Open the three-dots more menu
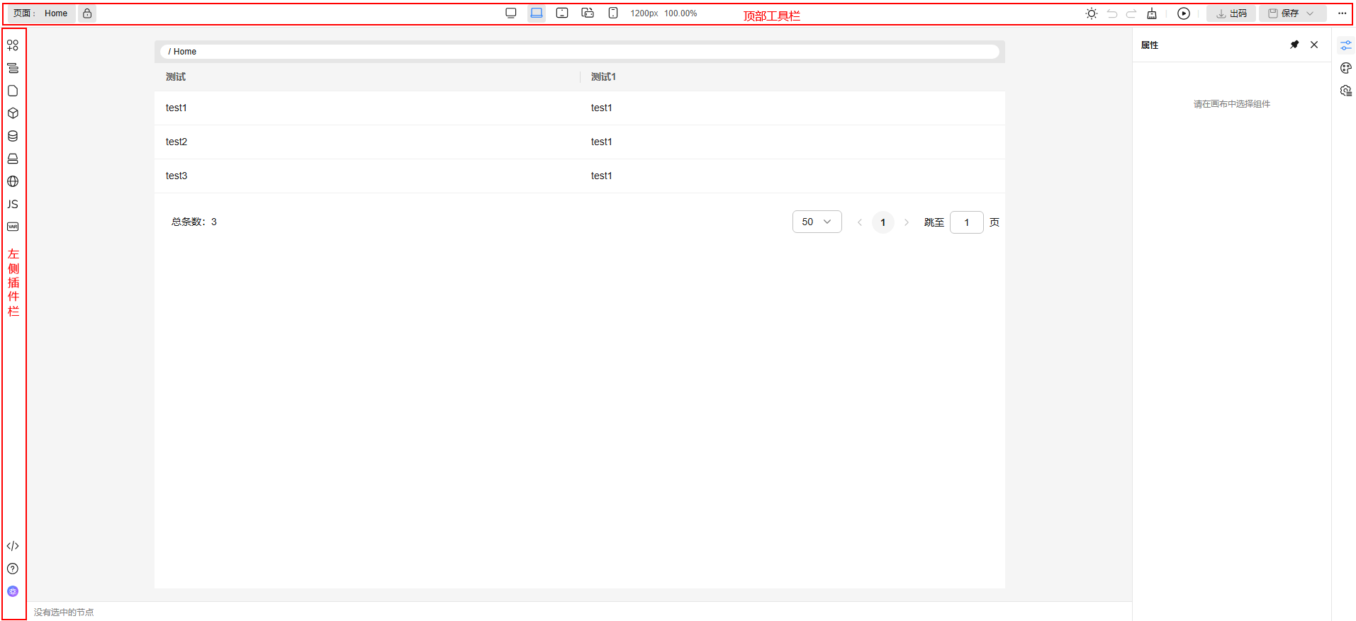This screenshot has width=1356, height=621. coord(1342,13)
